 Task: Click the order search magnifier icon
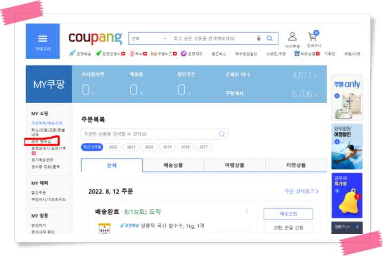point(222,134)
